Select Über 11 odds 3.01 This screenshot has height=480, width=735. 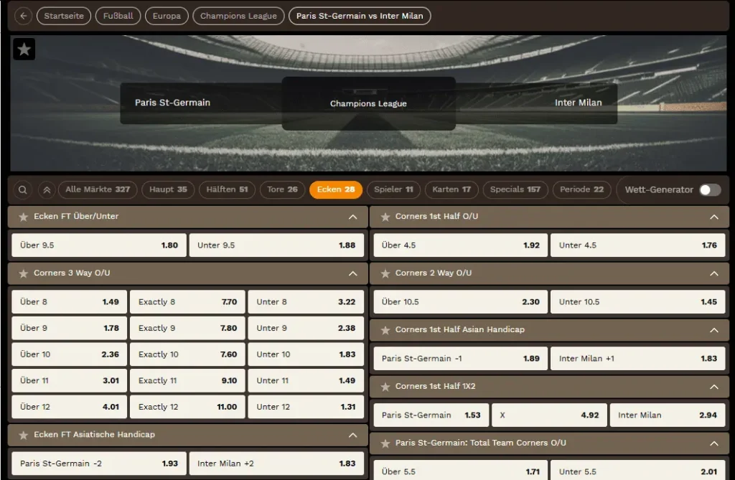pos(70,380)
